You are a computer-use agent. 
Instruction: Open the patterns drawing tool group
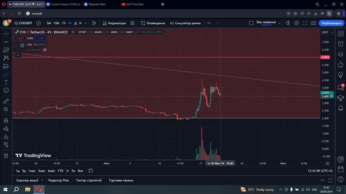click(6, 58)
